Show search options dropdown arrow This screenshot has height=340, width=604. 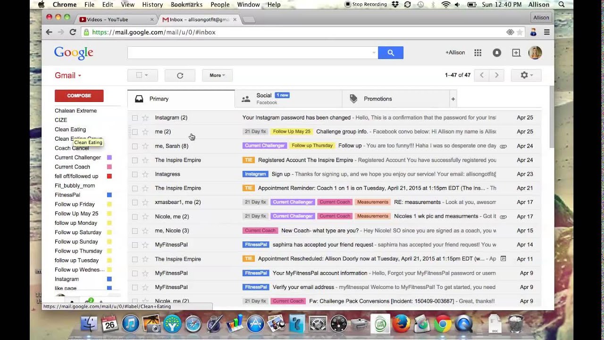click(374, 52)
